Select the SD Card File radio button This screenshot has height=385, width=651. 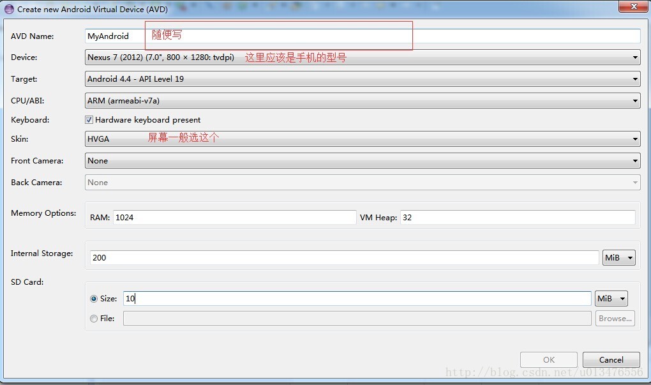tap(94, 319)
